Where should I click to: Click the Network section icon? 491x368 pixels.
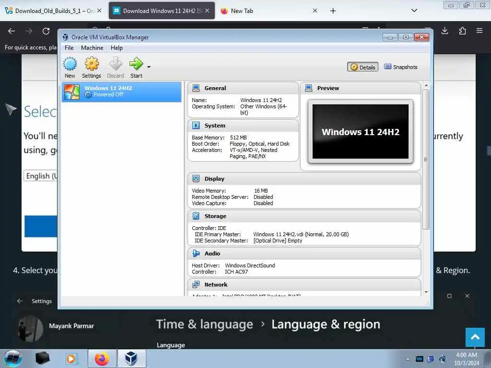coord(196,285)
